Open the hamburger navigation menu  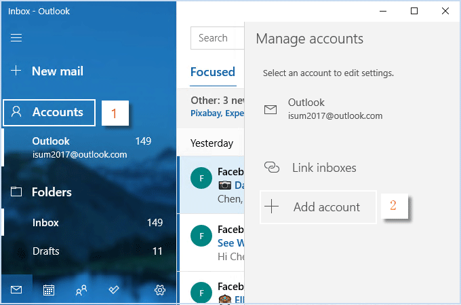(x=16, y=38)
